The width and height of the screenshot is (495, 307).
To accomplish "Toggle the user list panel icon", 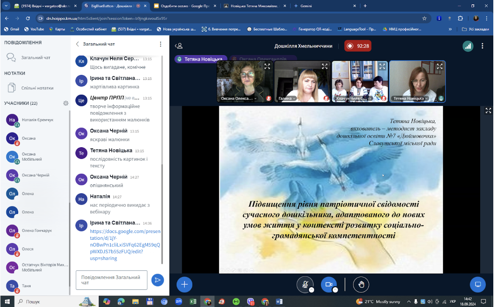I will (179, 46).
